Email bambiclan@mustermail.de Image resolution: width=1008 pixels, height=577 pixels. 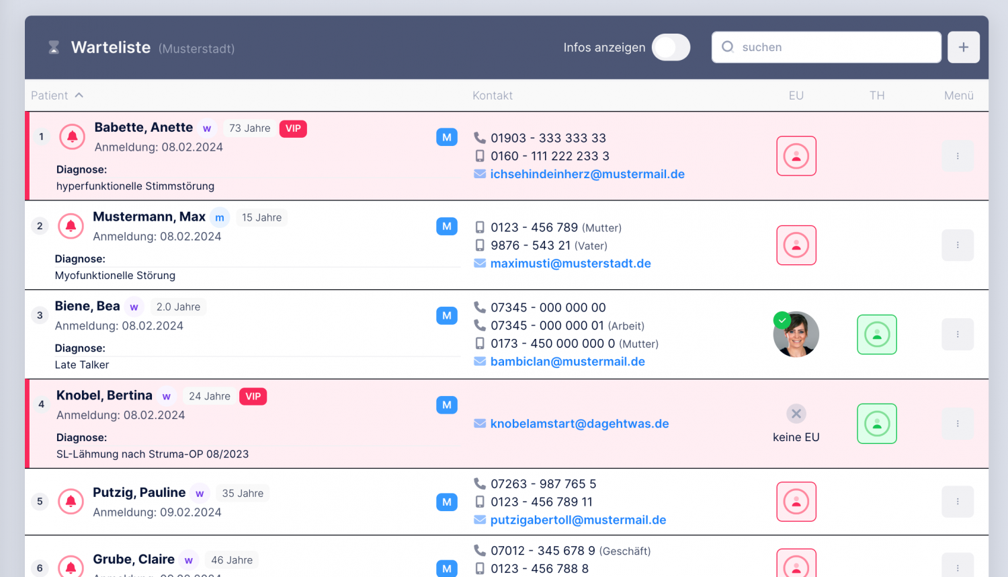tap(568, 362)
